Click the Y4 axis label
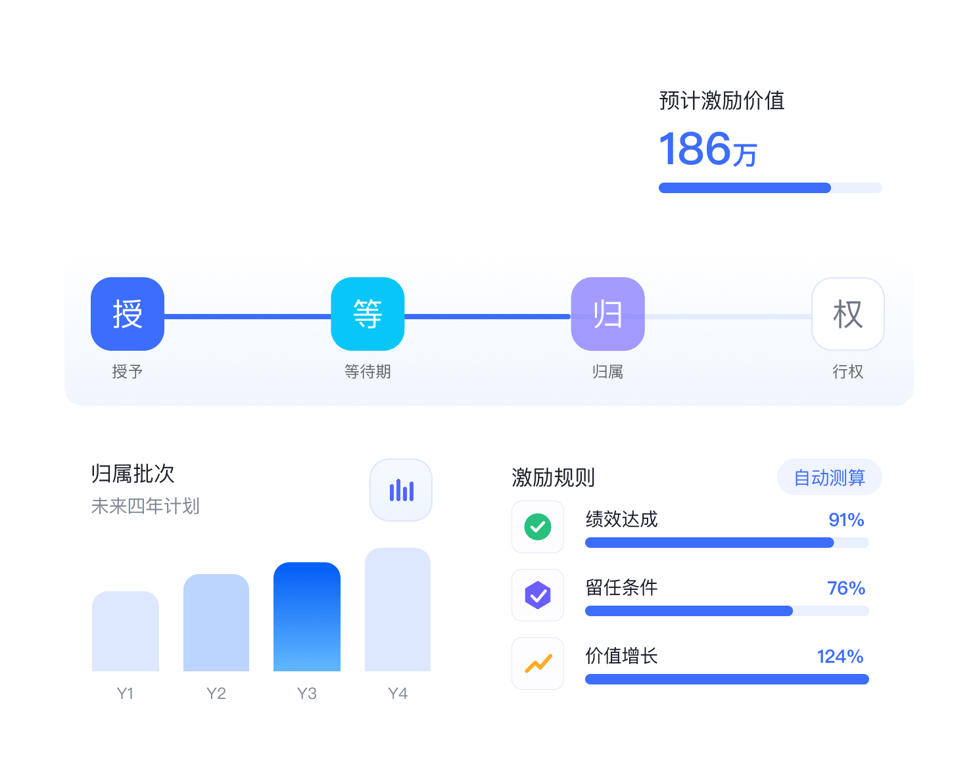Image resolution: width=973 pixels, height=783 pixels. (398, 694)
